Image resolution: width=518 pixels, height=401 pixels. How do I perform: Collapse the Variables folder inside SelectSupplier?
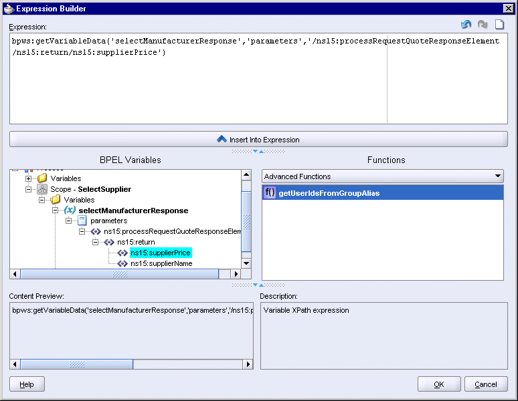(42, 200)
